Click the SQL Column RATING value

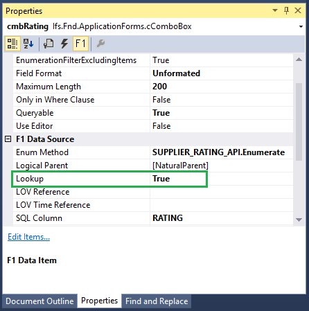168,218
